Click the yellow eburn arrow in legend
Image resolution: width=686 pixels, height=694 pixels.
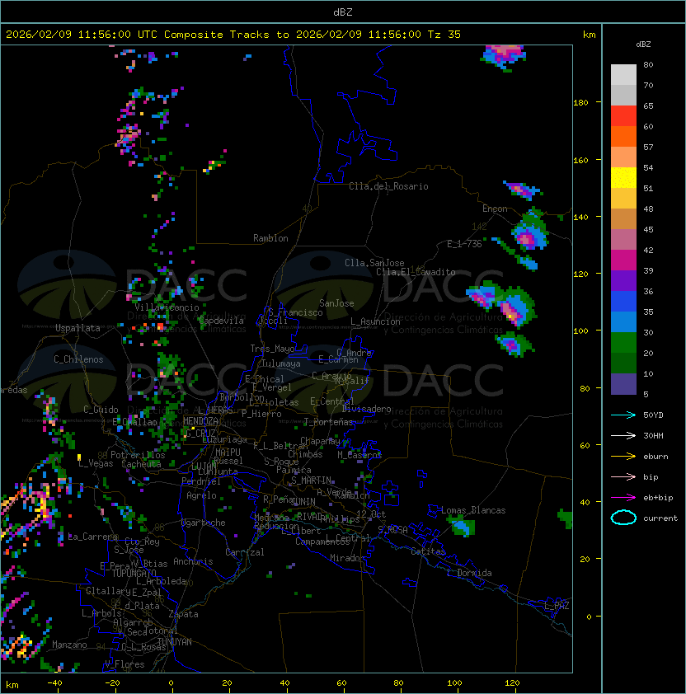coord(623,457)
